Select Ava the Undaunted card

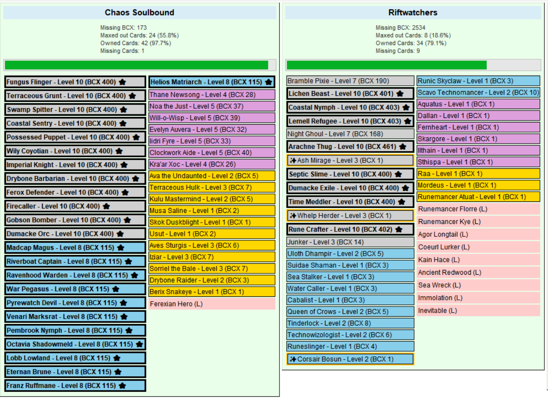(x=212, y=176)
